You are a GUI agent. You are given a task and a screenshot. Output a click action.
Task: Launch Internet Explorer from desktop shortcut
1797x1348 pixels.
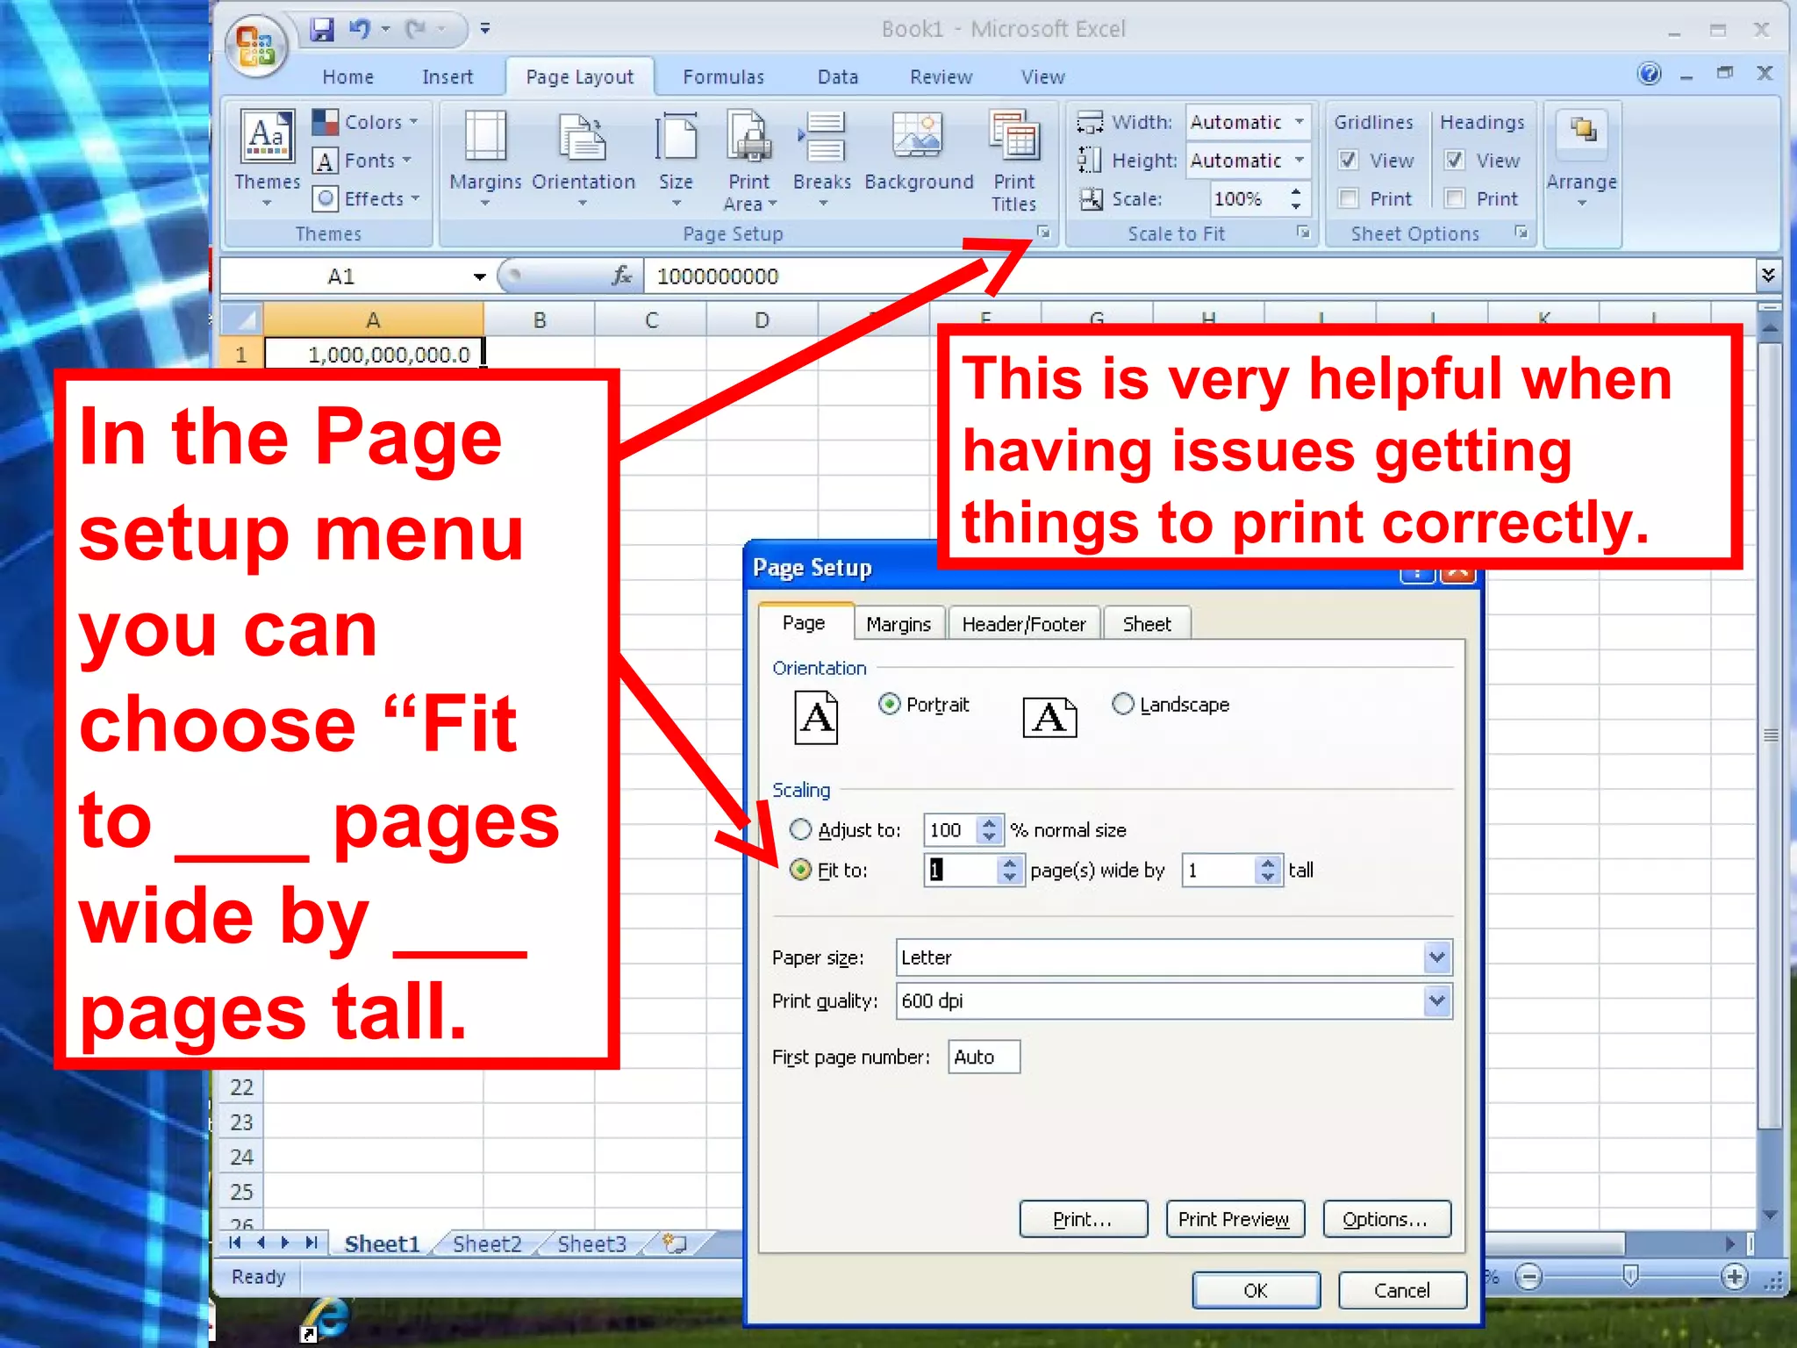point(324,1321)
